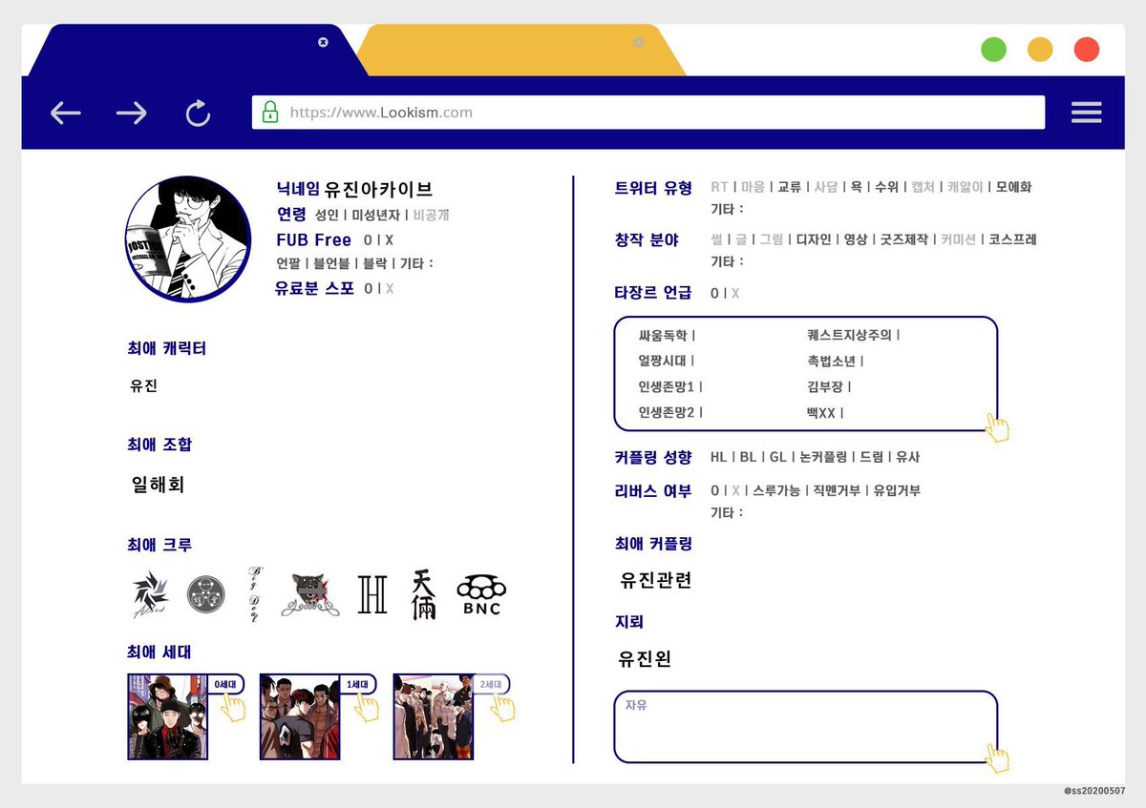1146x808 pixels.
Task: Click inside the 자유 free text box
Action: click(x=806, y=727)
